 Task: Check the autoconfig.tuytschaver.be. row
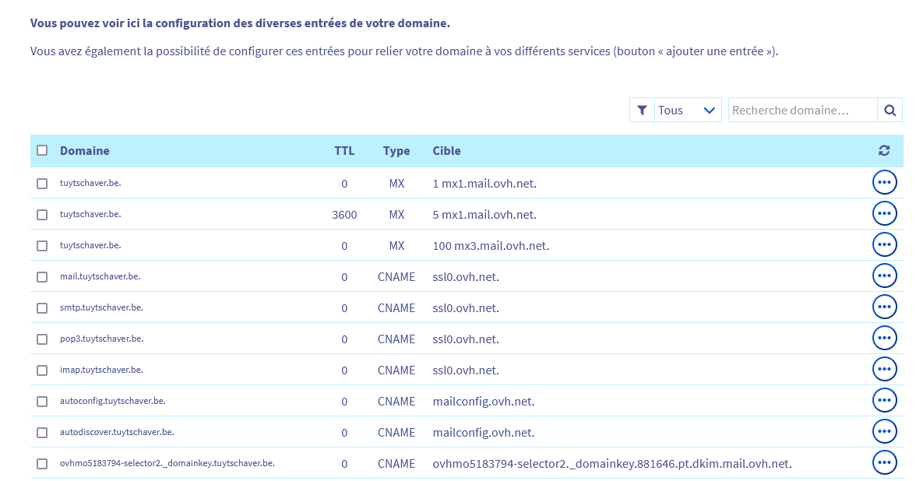(42, 402)
